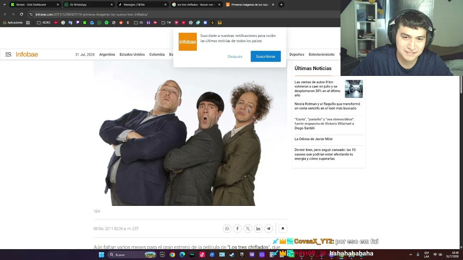Open a new browser tab
463x260 pixels.
[281, 5]
